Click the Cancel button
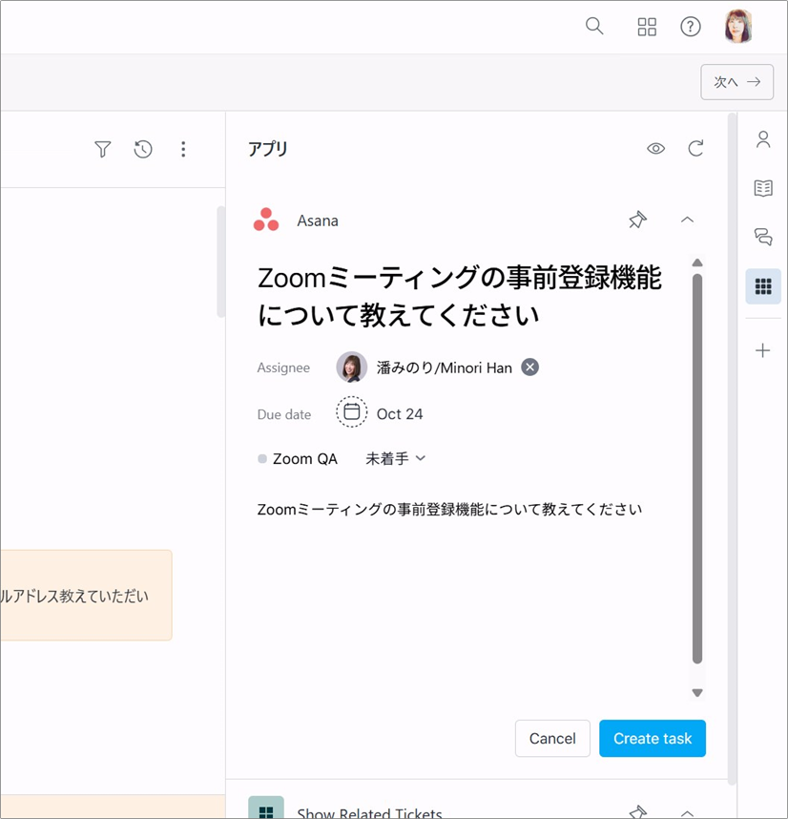The width and height of the screenshot is (788, 819). [x=552, y=738]
